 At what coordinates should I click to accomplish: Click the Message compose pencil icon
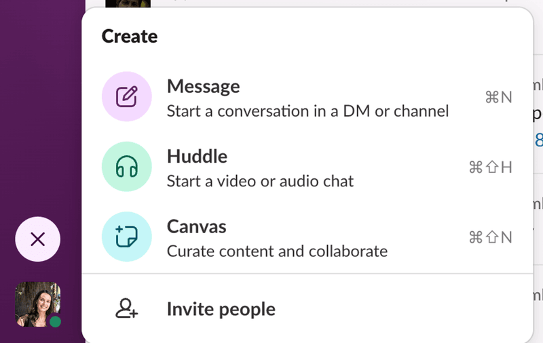pos(127,96)
